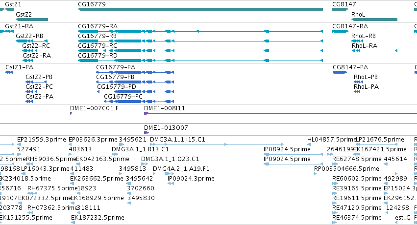Screen dimensions: 417x225
Task: Open feature DME1-007C01.F
Action: tap(94, 108)
